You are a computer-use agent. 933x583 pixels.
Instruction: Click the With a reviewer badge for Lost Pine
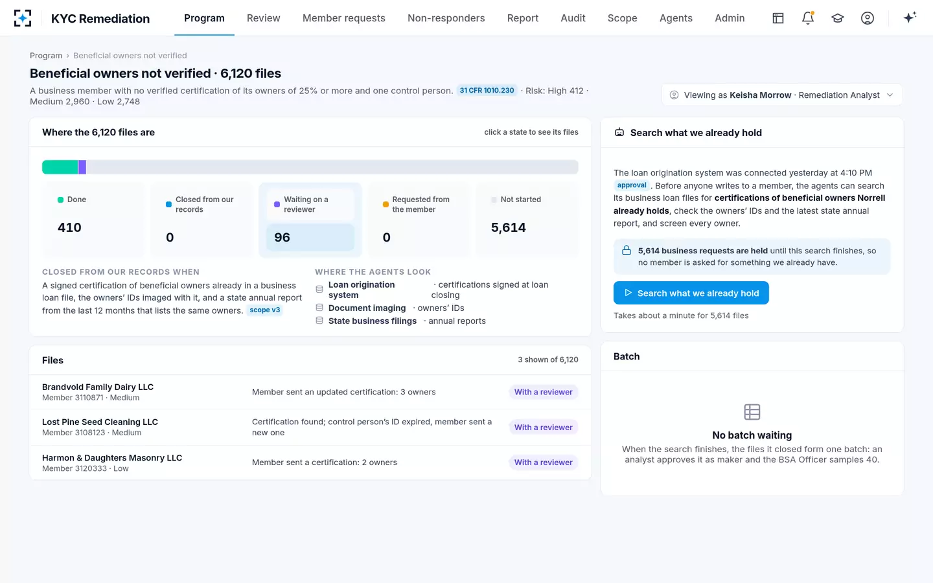point(544,428)
